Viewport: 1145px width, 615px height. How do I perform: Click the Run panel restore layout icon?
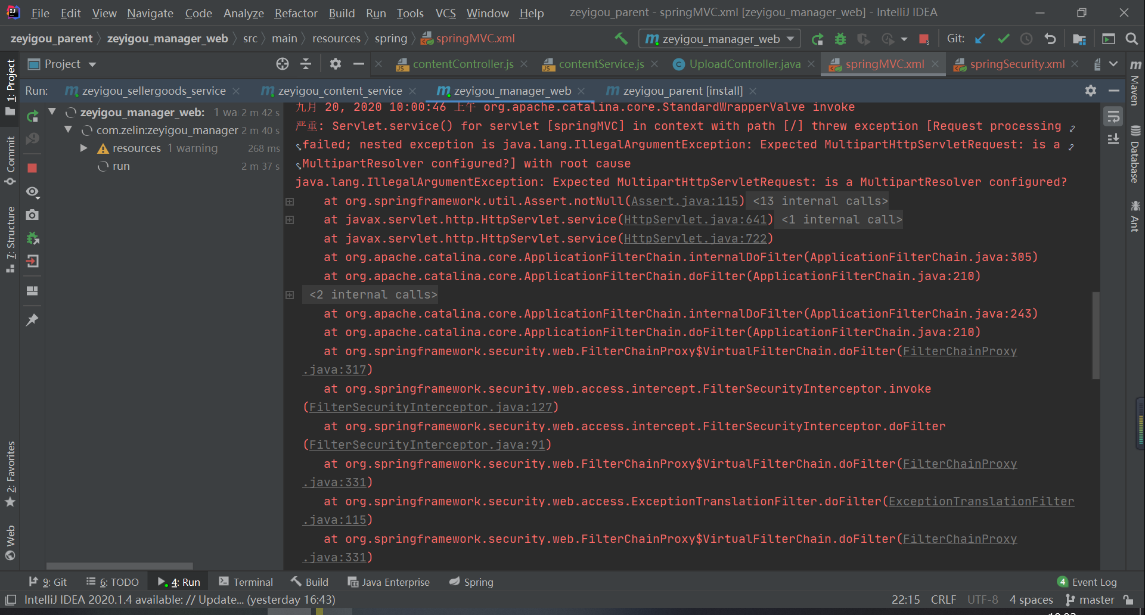(33, 291)
